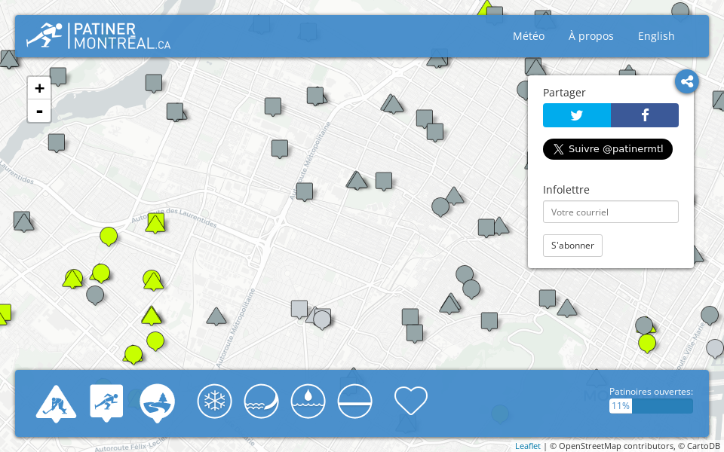The width and height of the screenshot is (724, 452).
Task: Open the À propos menu item
Action: (x=591, y=36)
